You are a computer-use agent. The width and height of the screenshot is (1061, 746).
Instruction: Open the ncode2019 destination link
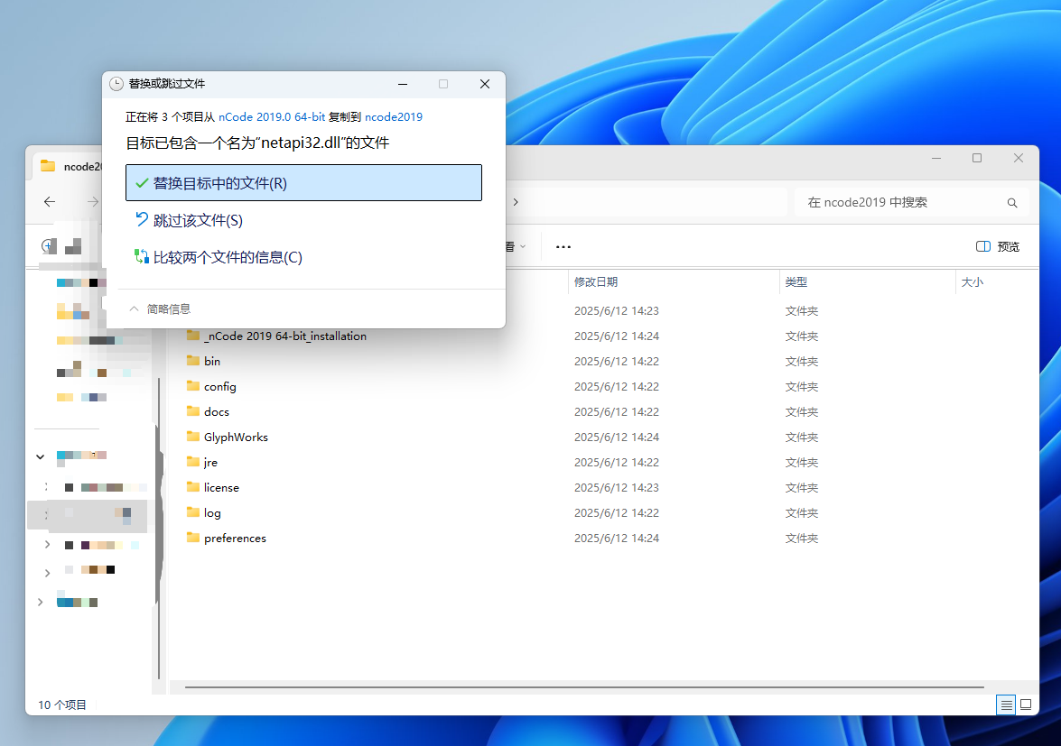click(x=393, y=116)
